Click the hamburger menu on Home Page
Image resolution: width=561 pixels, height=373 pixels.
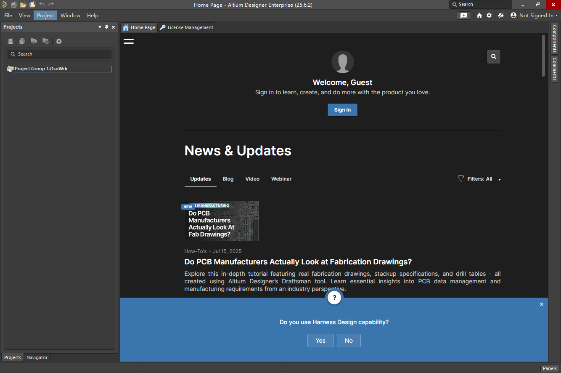coord(129,41)
